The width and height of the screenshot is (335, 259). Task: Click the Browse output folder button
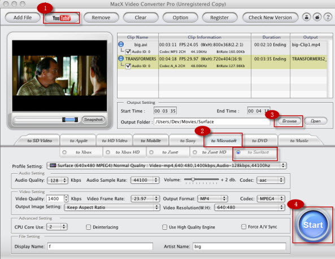point(289,121)
